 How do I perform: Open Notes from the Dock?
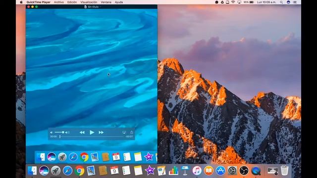click(138, 171)
